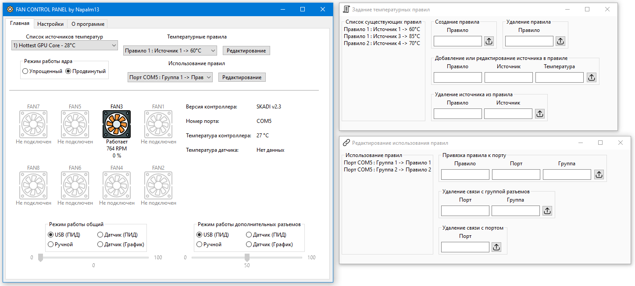The image size is (635, 286).
Task: Click the Источник field under Удаление источника из правила
Action: (x=508, y=114)
